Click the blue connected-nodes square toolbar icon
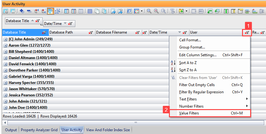The width and height of the screenshot is (266, 134). (x=58, y=11)
